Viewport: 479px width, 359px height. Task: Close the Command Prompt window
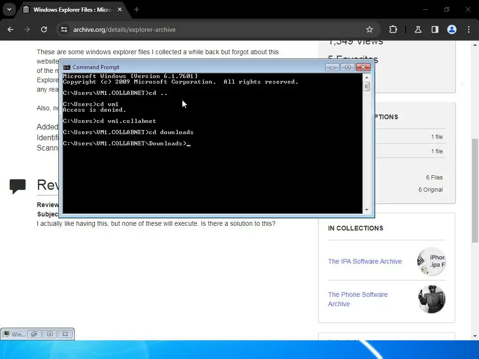pyautogui.click(x=363, y=67)
